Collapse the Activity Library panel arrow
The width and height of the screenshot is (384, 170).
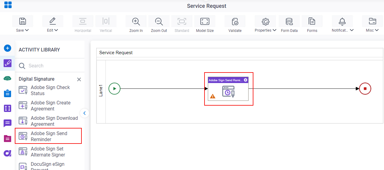coord(84,113)
